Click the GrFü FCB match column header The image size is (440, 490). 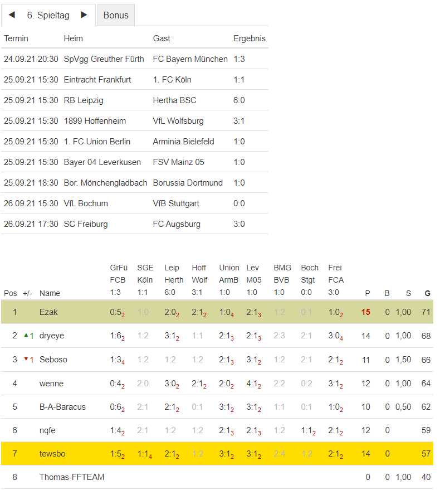click(x=118, y=280)
